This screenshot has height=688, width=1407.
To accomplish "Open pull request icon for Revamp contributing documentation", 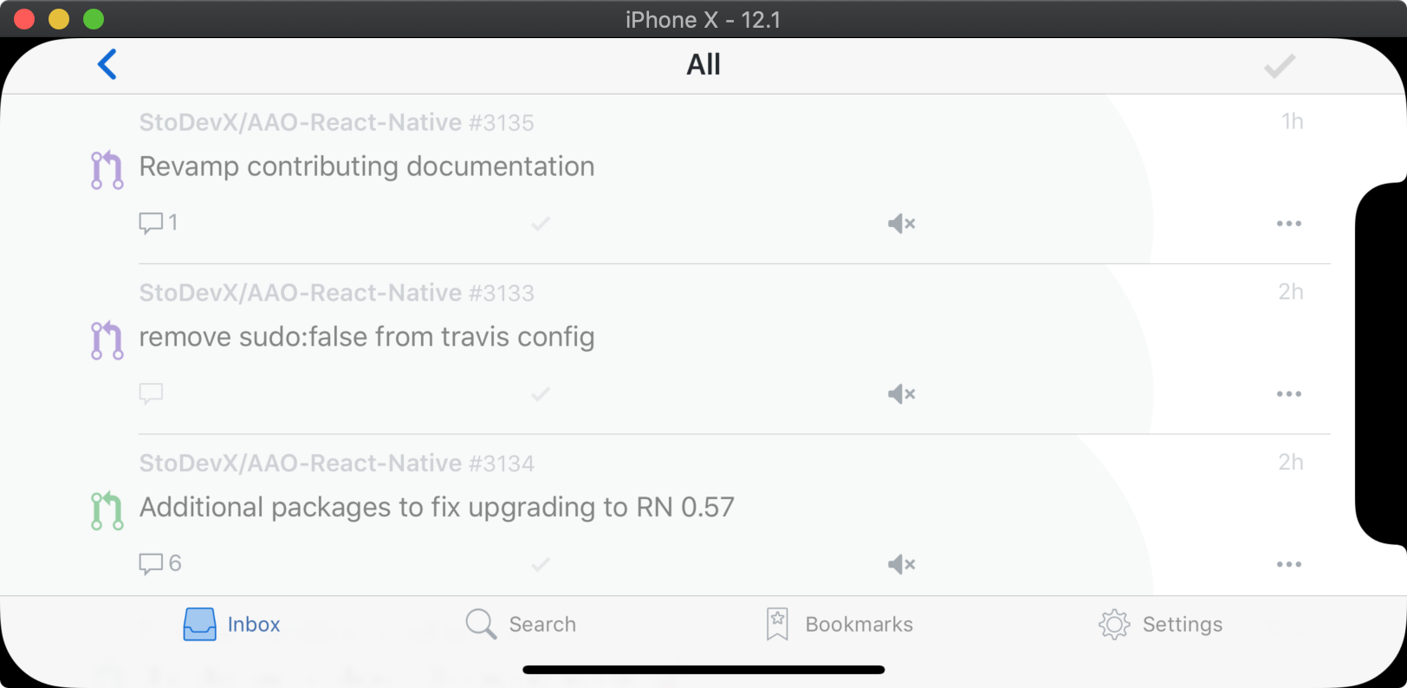I will 107,170.
